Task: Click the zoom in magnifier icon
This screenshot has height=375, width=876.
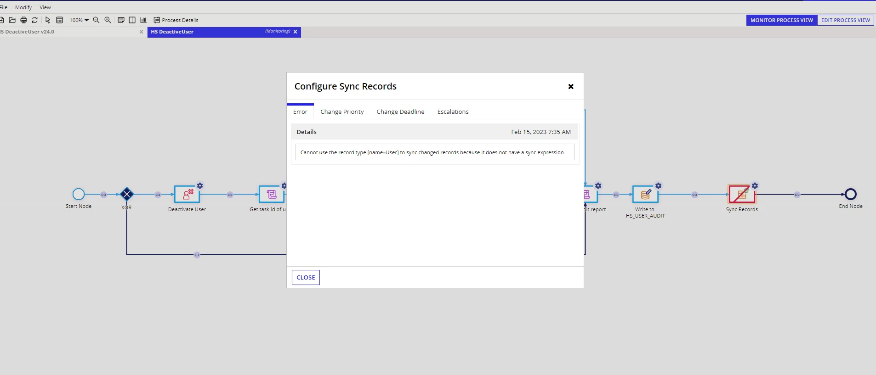Action: (108, 20)
